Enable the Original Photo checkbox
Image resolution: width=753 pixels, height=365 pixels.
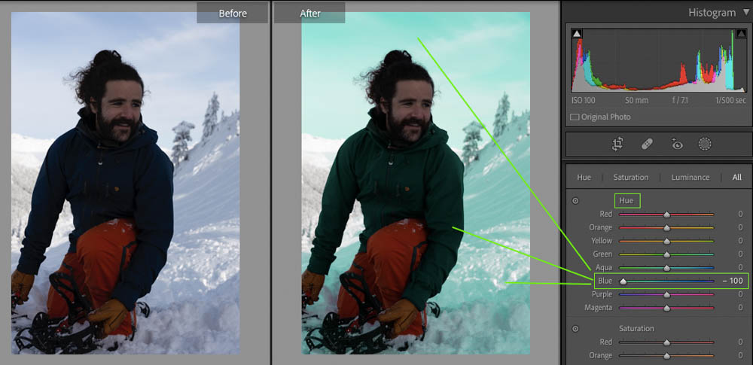coord(574,117)
